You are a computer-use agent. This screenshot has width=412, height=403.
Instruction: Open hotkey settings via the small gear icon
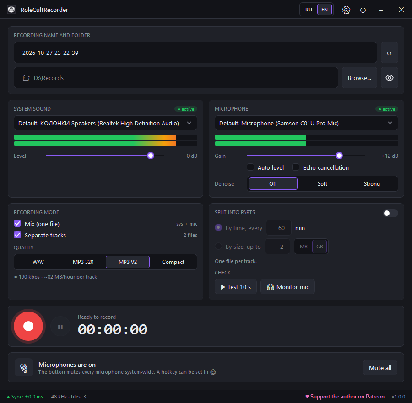tap(213, 372)
